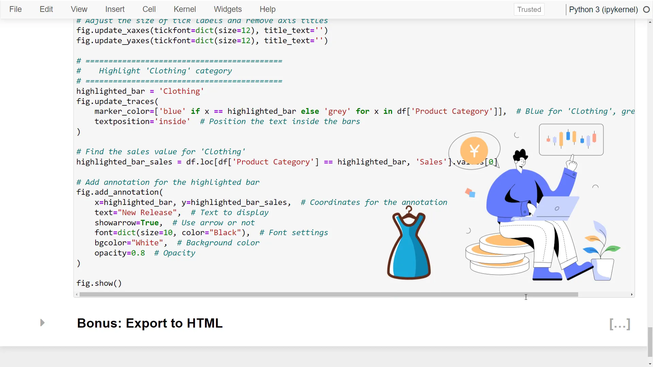Expand the Bonus: Export to HTML section
The width and height of the screenshot is (653, 367).
click(42, 322)
